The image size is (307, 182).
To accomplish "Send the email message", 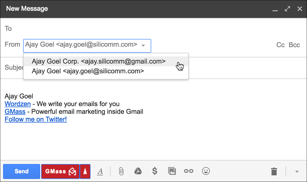I will coord(21,171).
